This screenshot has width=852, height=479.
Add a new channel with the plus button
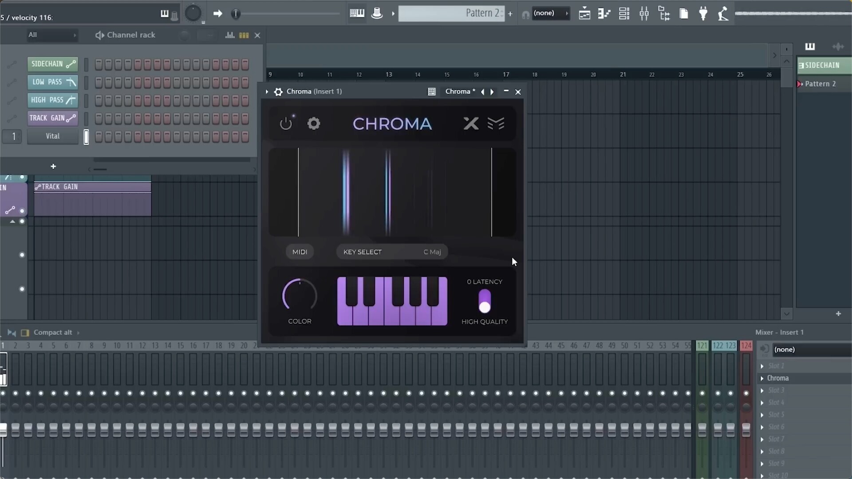(53, 166)
